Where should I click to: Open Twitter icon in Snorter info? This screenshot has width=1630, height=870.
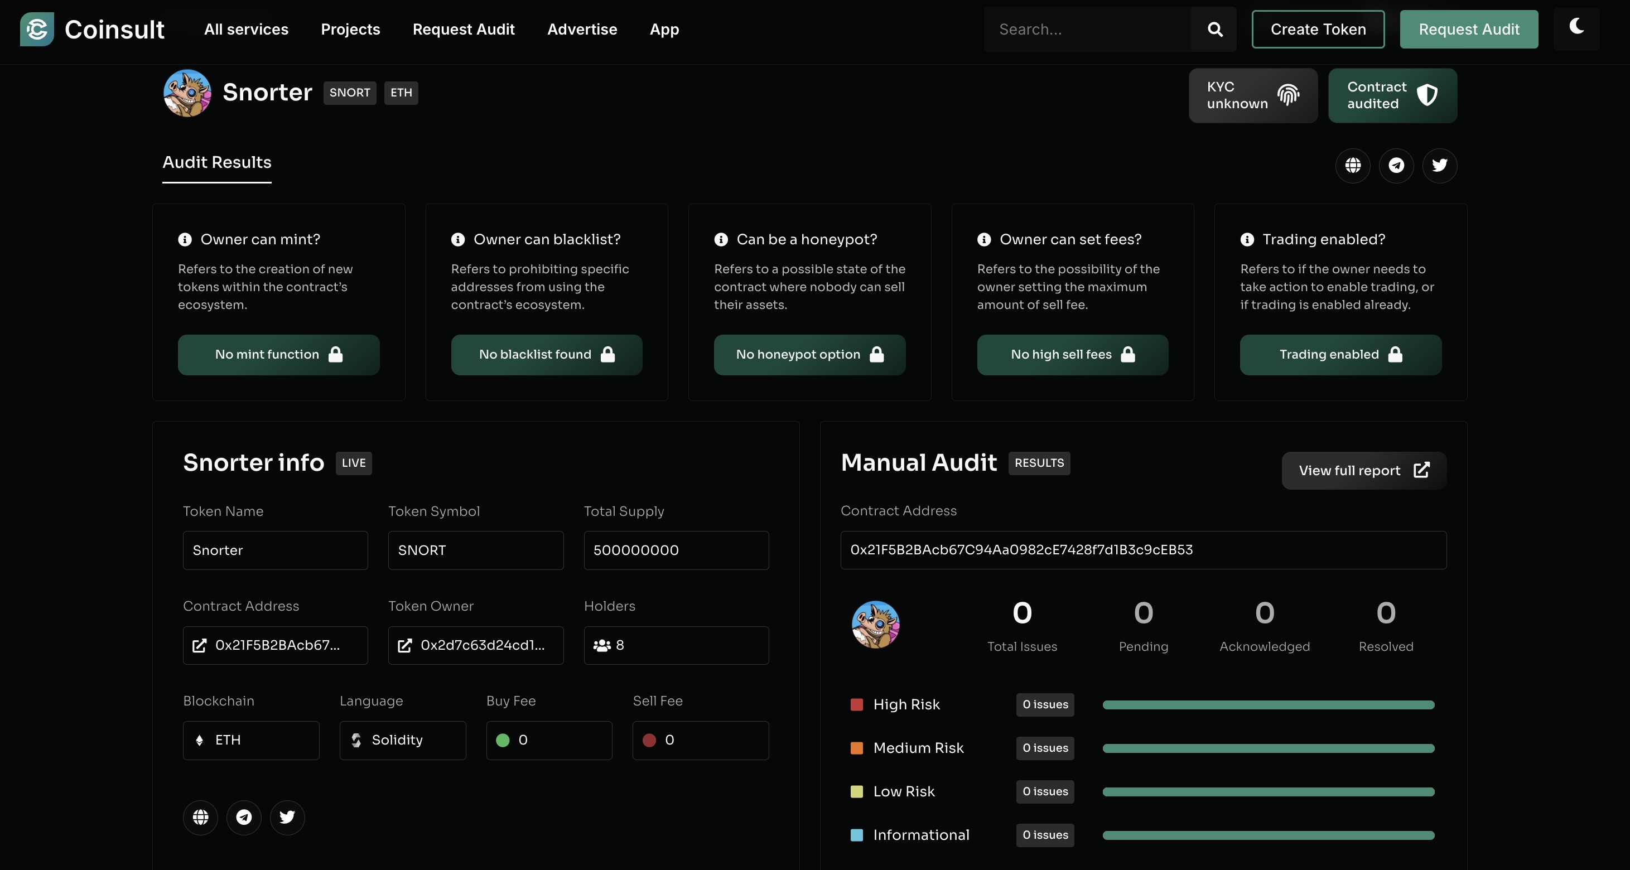point(287,818)
